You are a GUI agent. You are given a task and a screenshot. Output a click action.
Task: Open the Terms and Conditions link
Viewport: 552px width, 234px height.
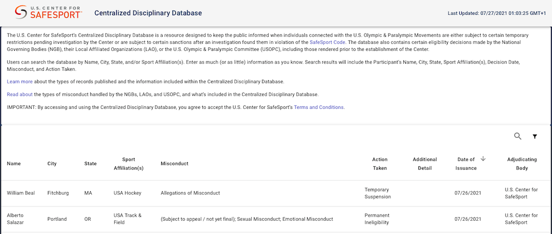click(319, 107)
